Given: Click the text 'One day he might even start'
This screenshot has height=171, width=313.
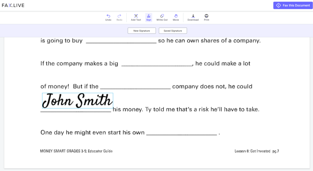Looking at the screenshot, I should (x=80, y=132).
